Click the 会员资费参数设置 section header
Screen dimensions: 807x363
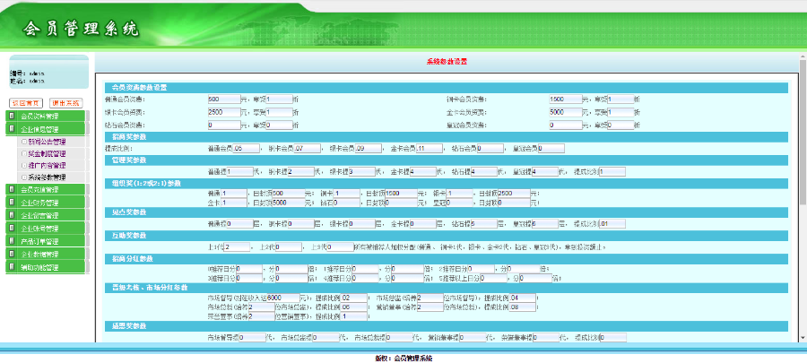(446, 88)
